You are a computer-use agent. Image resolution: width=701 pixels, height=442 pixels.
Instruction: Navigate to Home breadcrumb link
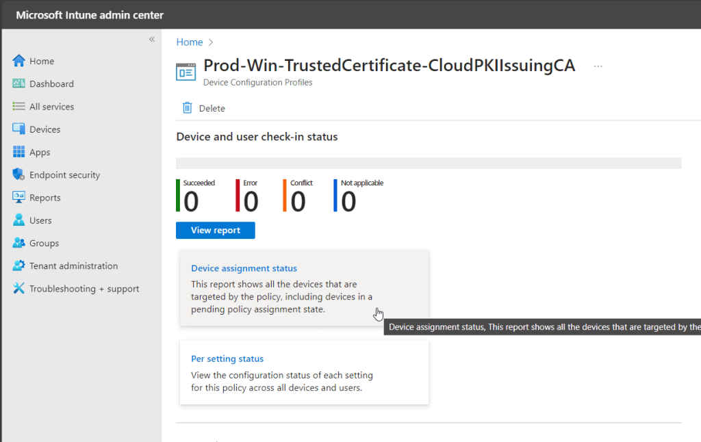(x=190, y=42)
